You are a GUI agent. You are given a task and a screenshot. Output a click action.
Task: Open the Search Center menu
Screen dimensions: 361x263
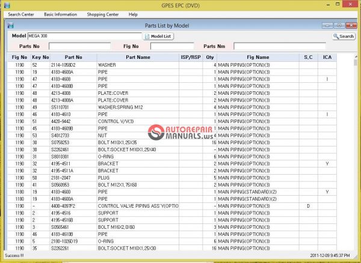[21, 14]
